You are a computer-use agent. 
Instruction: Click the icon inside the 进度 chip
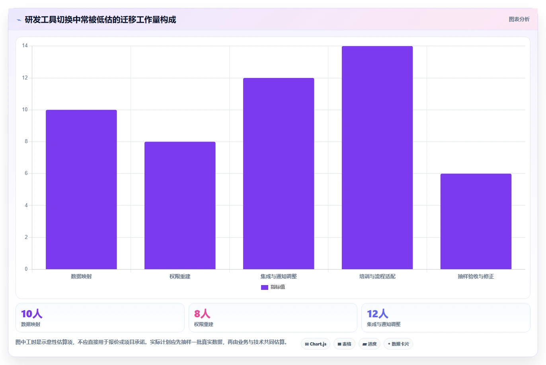point(365,344)
